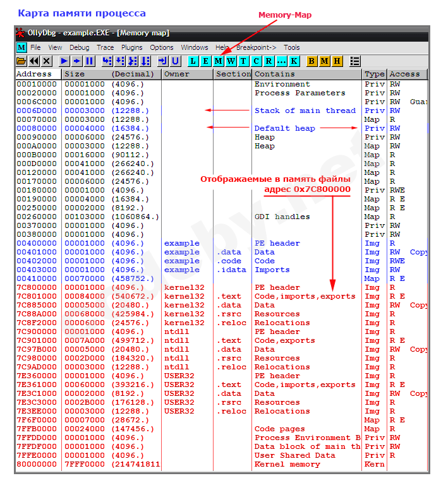
Task: Select address 7C800000 kernel32 PE header
Action: pyautogui.click(x=222, y=287)
